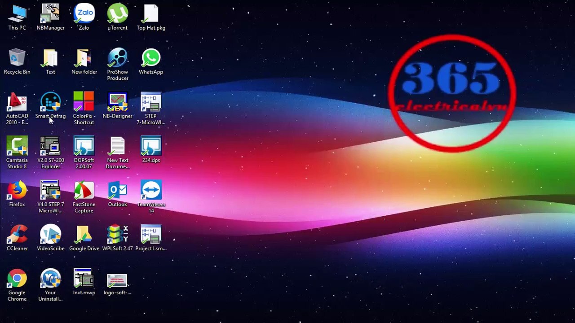Image resolution: width=575 pixels, height=323 pixels.
Task: Select Invt.mwp file icon
Action: pos(84,282)
